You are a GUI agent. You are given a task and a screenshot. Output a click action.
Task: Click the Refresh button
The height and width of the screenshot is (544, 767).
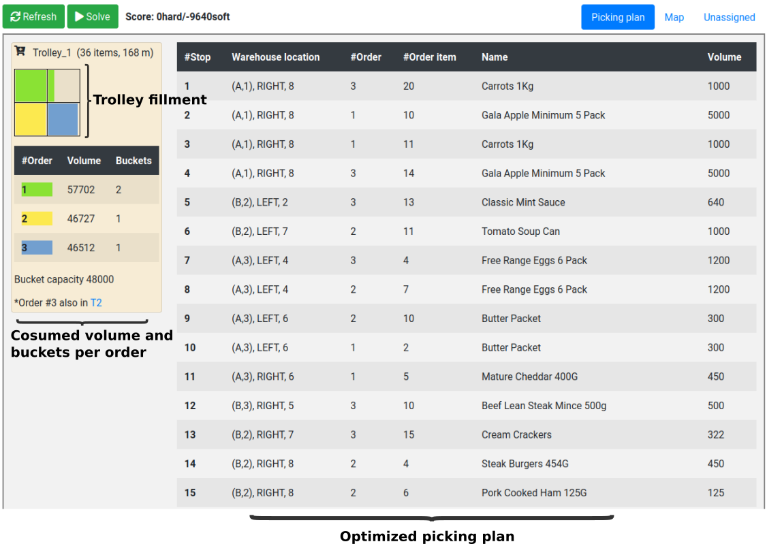tap(33, 16)
